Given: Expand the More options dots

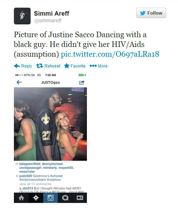Looking at the screenshot, I should [x=93, y=66].
